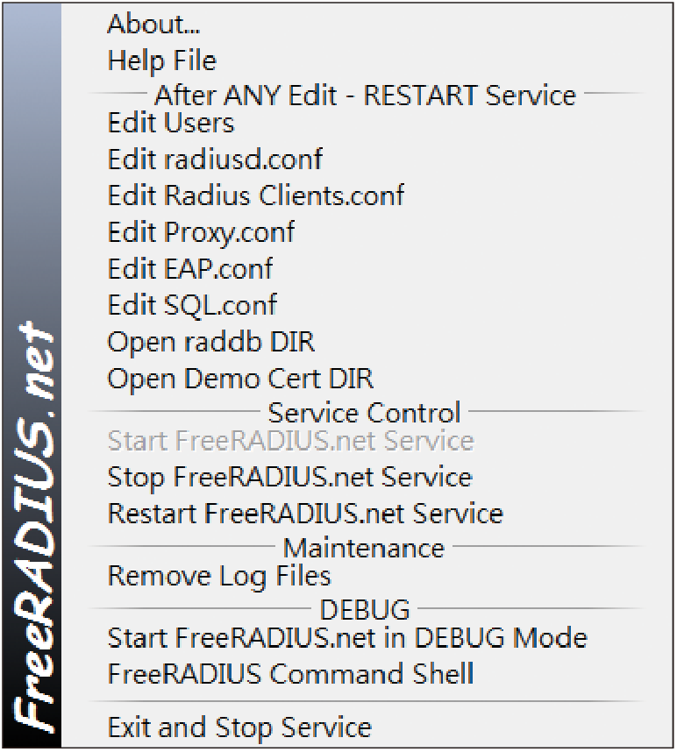Choose Edit radiusd.conf
Image resolution: width=677 pixels, height=752 pixels.
pos(367,160)
